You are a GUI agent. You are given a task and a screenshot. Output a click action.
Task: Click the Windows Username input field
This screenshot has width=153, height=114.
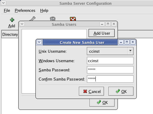point(110,61)
